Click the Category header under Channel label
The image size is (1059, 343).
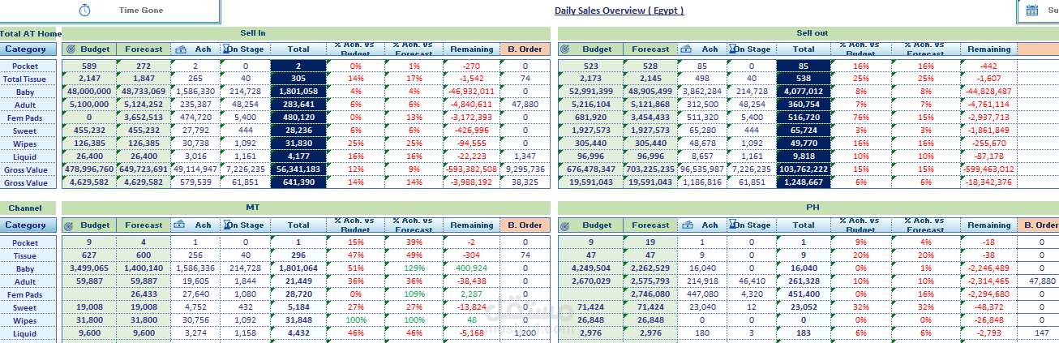[x=28, y=225]
